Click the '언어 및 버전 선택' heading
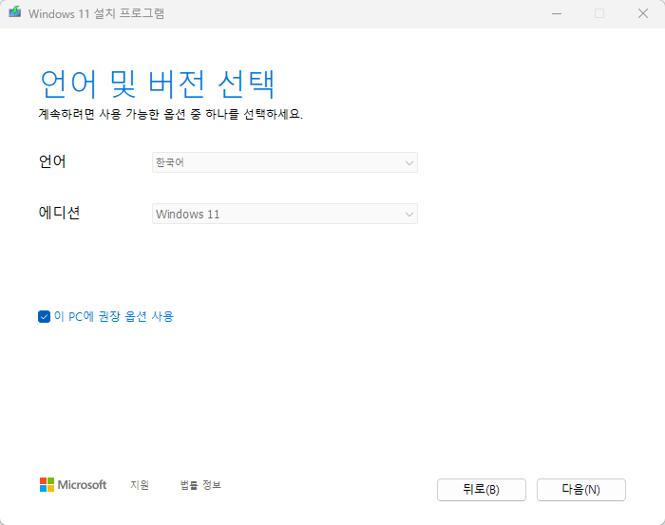Viewport: 665px width, 525px height. tap(158, 84)
